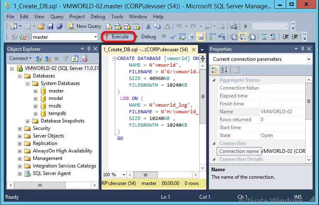Click the Save All icon

click(59, 26)
